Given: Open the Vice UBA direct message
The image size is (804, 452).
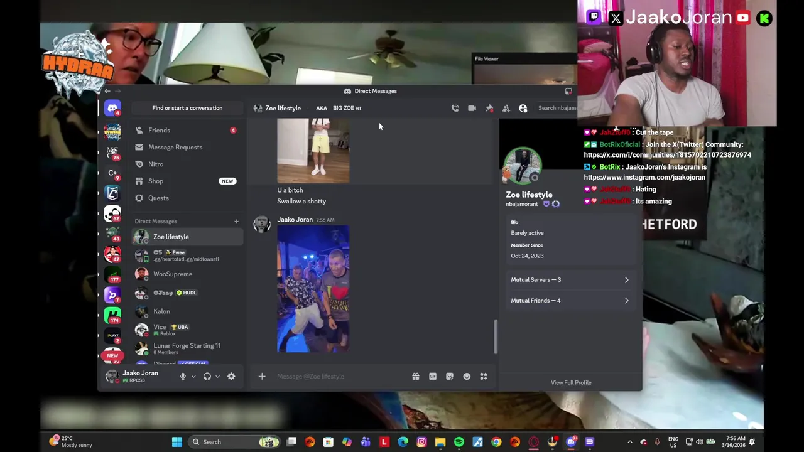Looking at the screenshot, I should tap(187, 330).
